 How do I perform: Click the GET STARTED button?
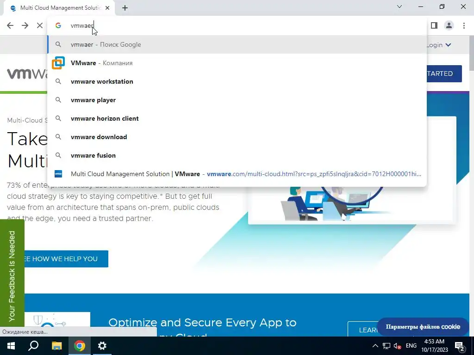tap(444, 73)
